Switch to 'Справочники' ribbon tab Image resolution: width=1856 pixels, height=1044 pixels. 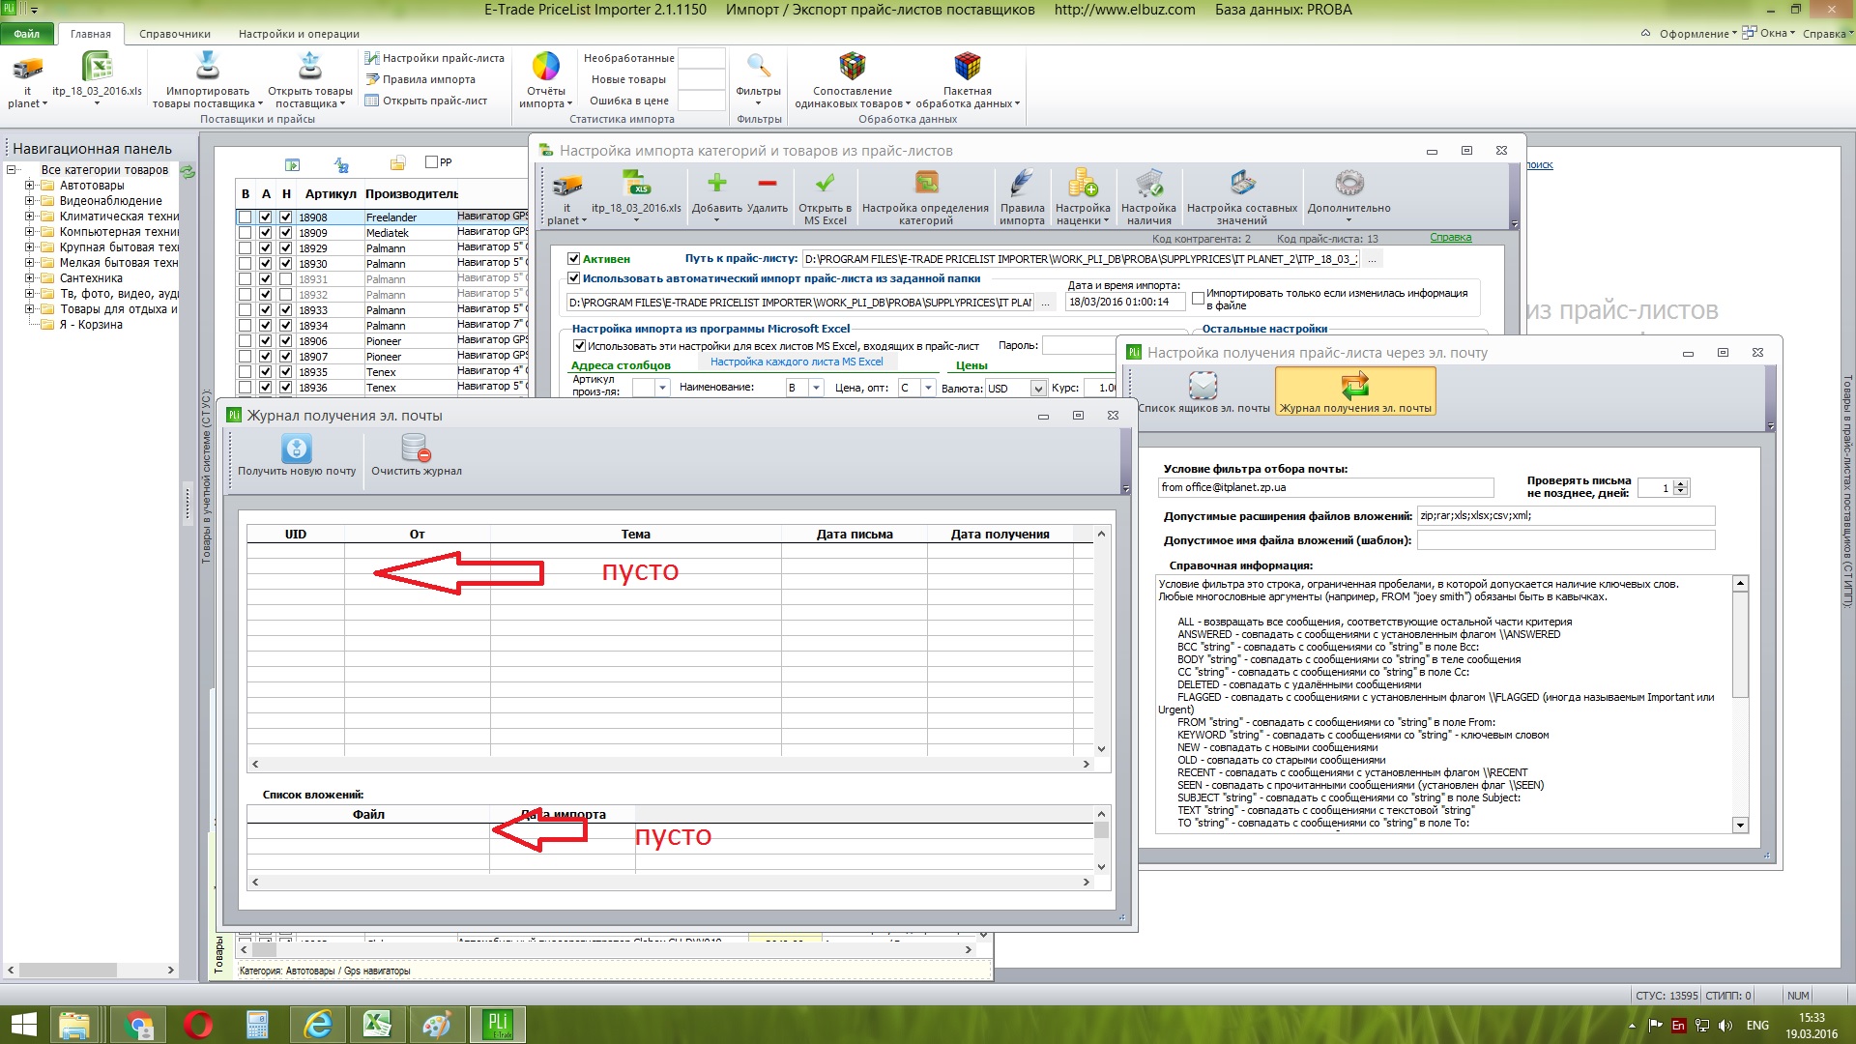point(175,34)
